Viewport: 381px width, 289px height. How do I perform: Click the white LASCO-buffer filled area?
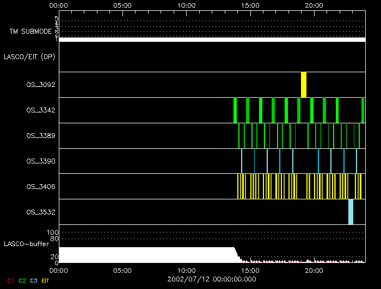[146, 255]
